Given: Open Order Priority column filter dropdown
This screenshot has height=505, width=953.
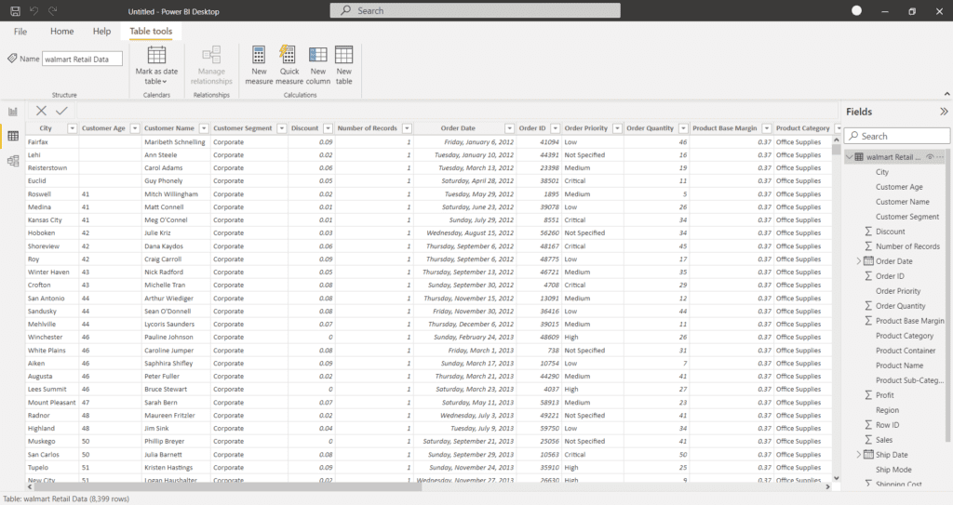Looking at the screenshot, I should click(x=617, y=128).
